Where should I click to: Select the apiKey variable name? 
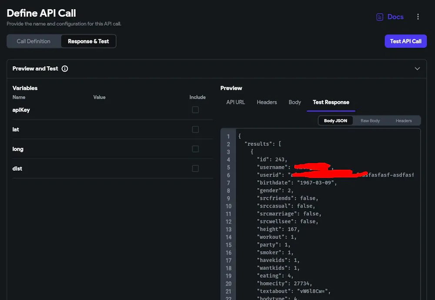[x=21, y=110]
